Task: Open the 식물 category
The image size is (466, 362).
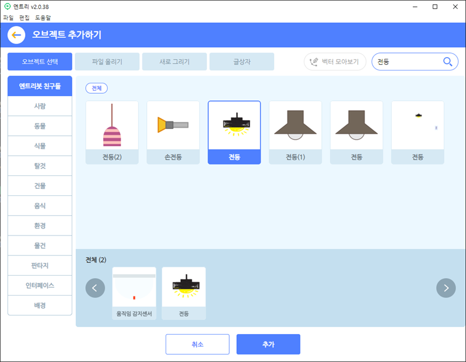Action: [x=40, y=146]
